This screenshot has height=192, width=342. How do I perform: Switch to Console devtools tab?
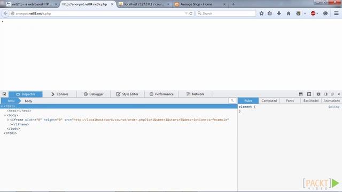tap(59, 94)
